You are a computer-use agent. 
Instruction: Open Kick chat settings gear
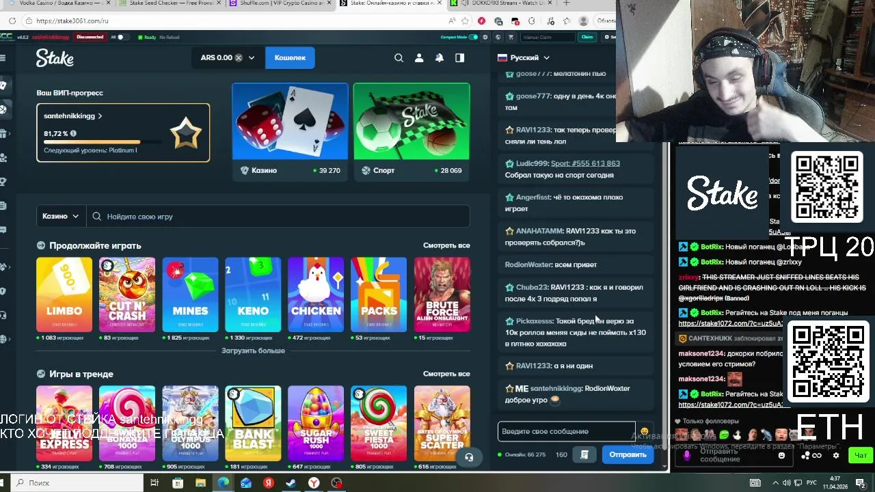pyautogui.click(x=835, y=456)
